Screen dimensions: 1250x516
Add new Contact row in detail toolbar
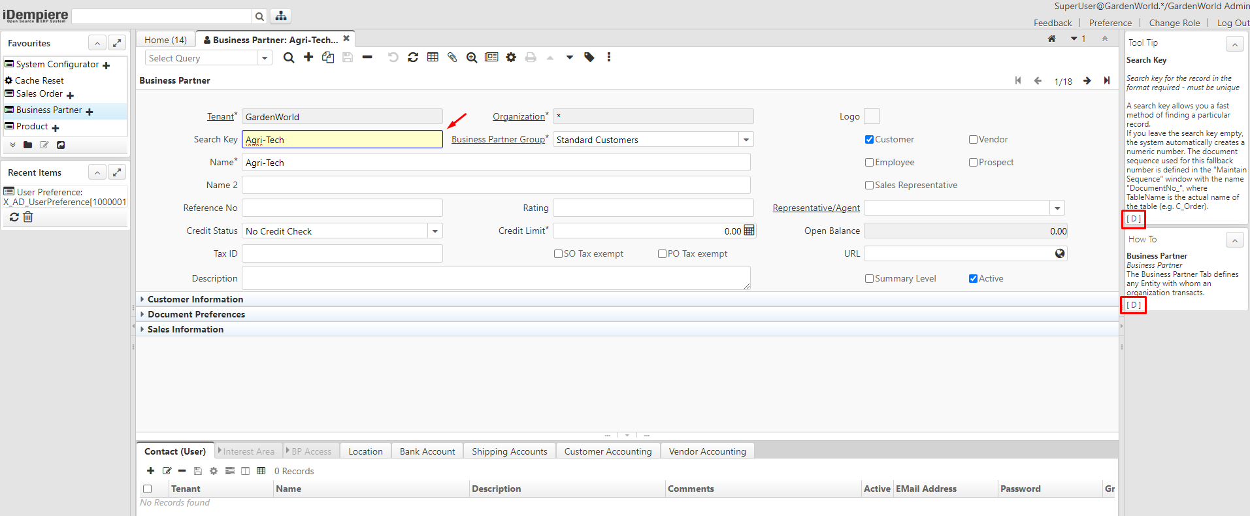point(150,471)
